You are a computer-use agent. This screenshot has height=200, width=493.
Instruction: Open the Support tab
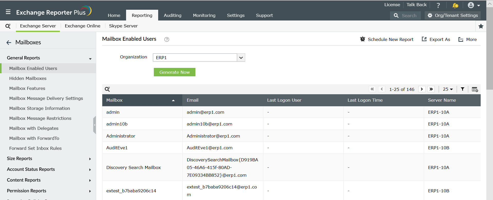coord(264,15)
